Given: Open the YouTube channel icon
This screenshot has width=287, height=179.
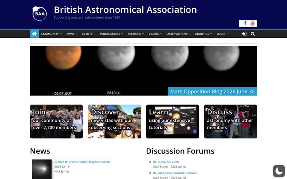Looking at the screenshot, I should tap(252, 23).
